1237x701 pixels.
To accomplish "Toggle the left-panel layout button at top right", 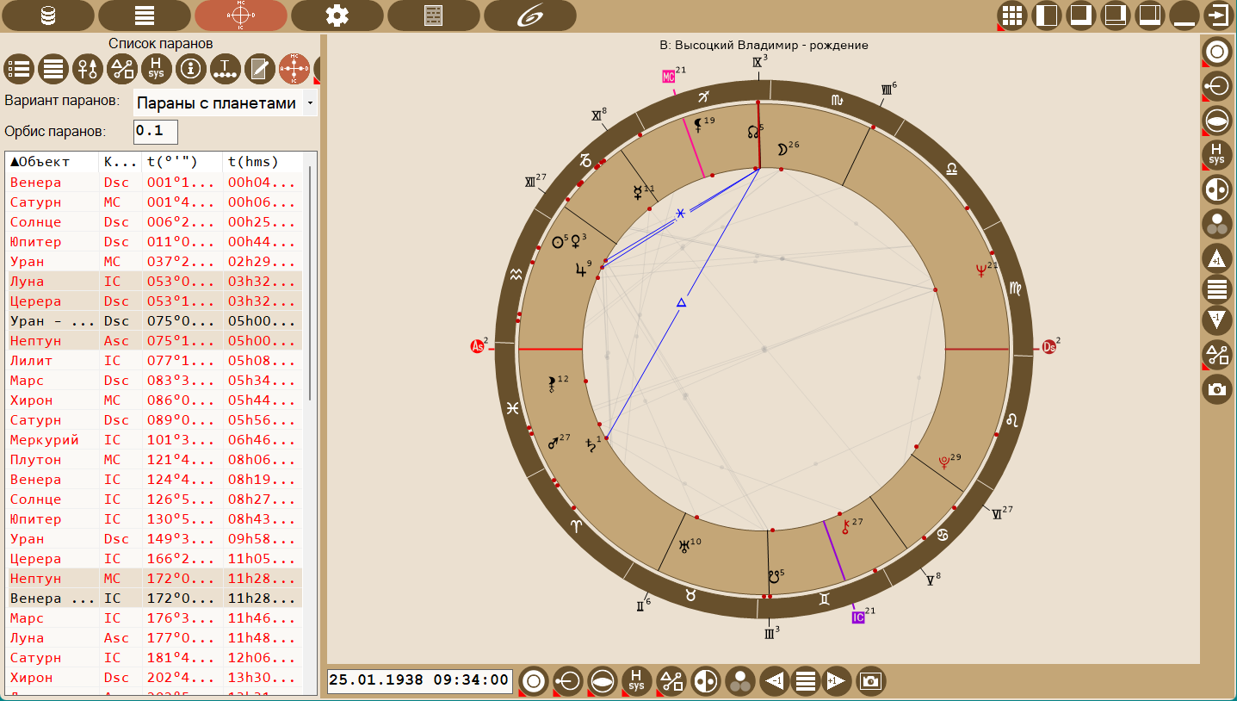I will [1047, 16].
